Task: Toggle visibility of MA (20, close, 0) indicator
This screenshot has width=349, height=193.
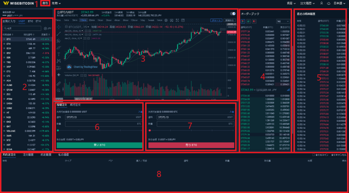Action: tap(86, 31)
